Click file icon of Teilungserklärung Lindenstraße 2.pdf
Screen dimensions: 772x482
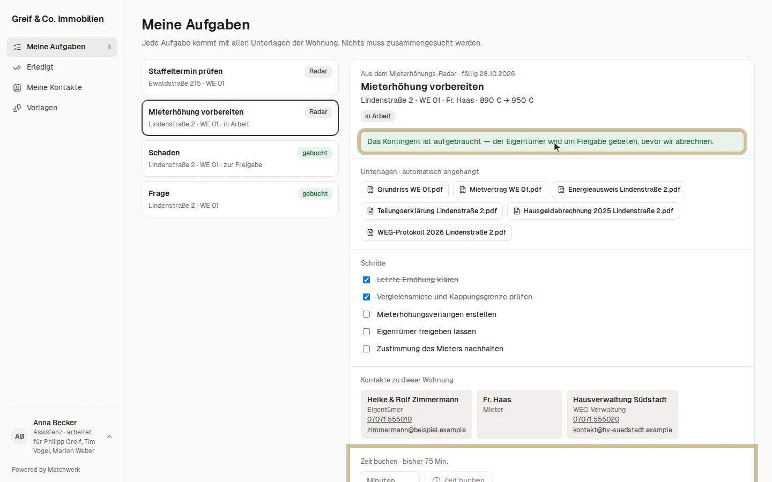point(370,211)
